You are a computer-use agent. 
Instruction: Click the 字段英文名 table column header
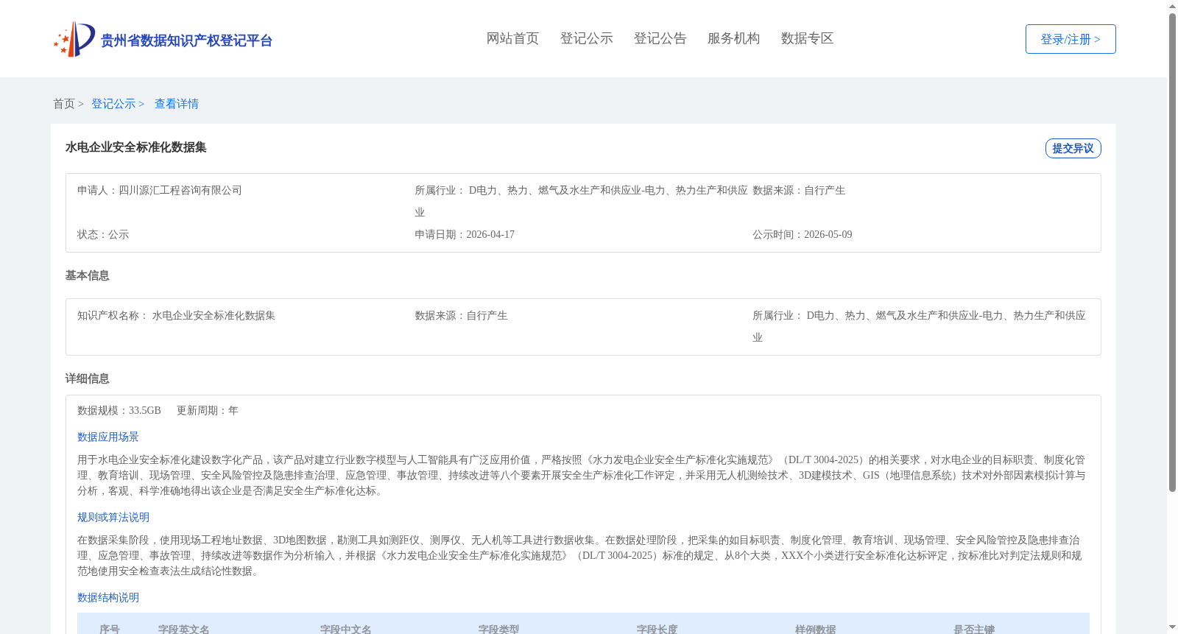tap(184, 629)
